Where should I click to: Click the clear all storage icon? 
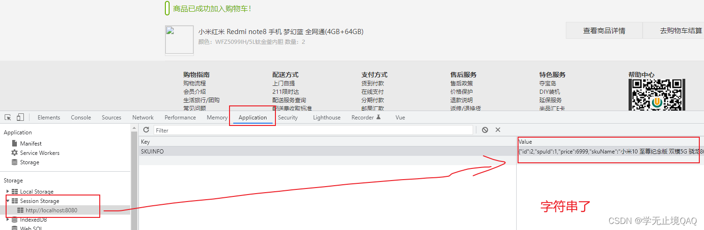pos(485,130)
